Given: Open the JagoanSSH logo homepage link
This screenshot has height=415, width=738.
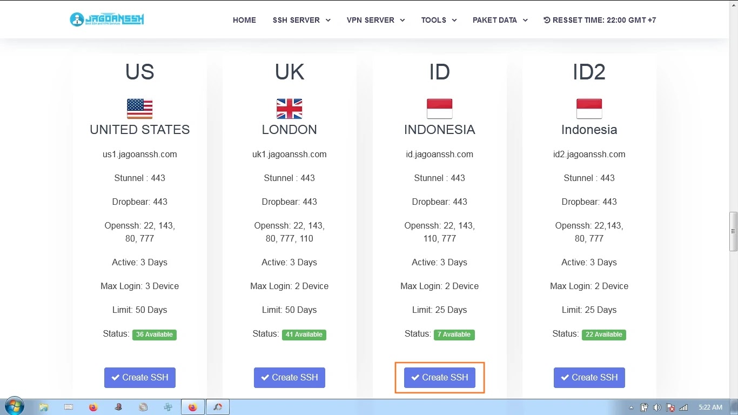Looking at the screenshot, I should click(107, 19).
